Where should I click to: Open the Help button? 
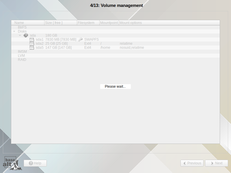click(35, 163)
